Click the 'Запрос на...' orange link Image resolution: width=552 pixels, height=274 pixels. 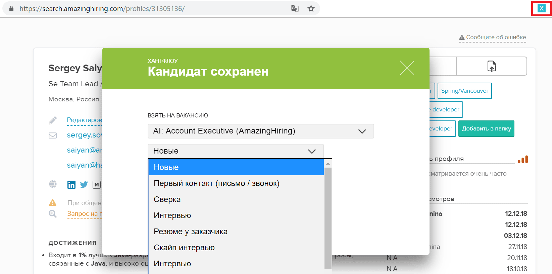coord(85,213)
